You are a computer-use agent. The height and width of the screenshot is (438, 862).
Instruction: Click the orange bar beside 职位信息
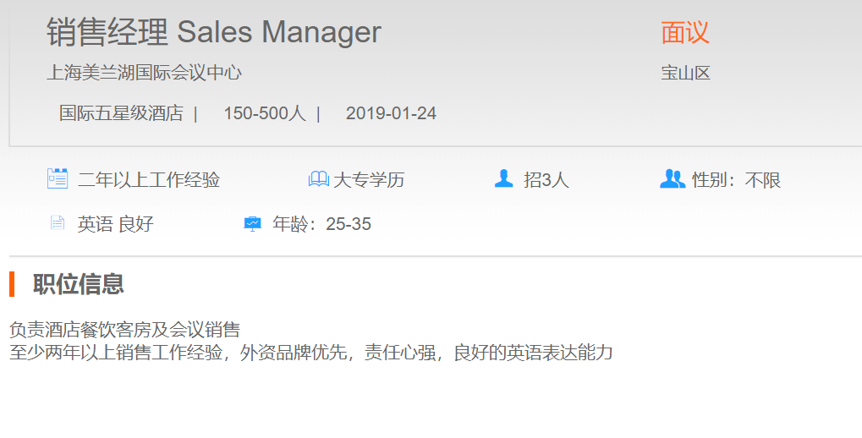12,284
